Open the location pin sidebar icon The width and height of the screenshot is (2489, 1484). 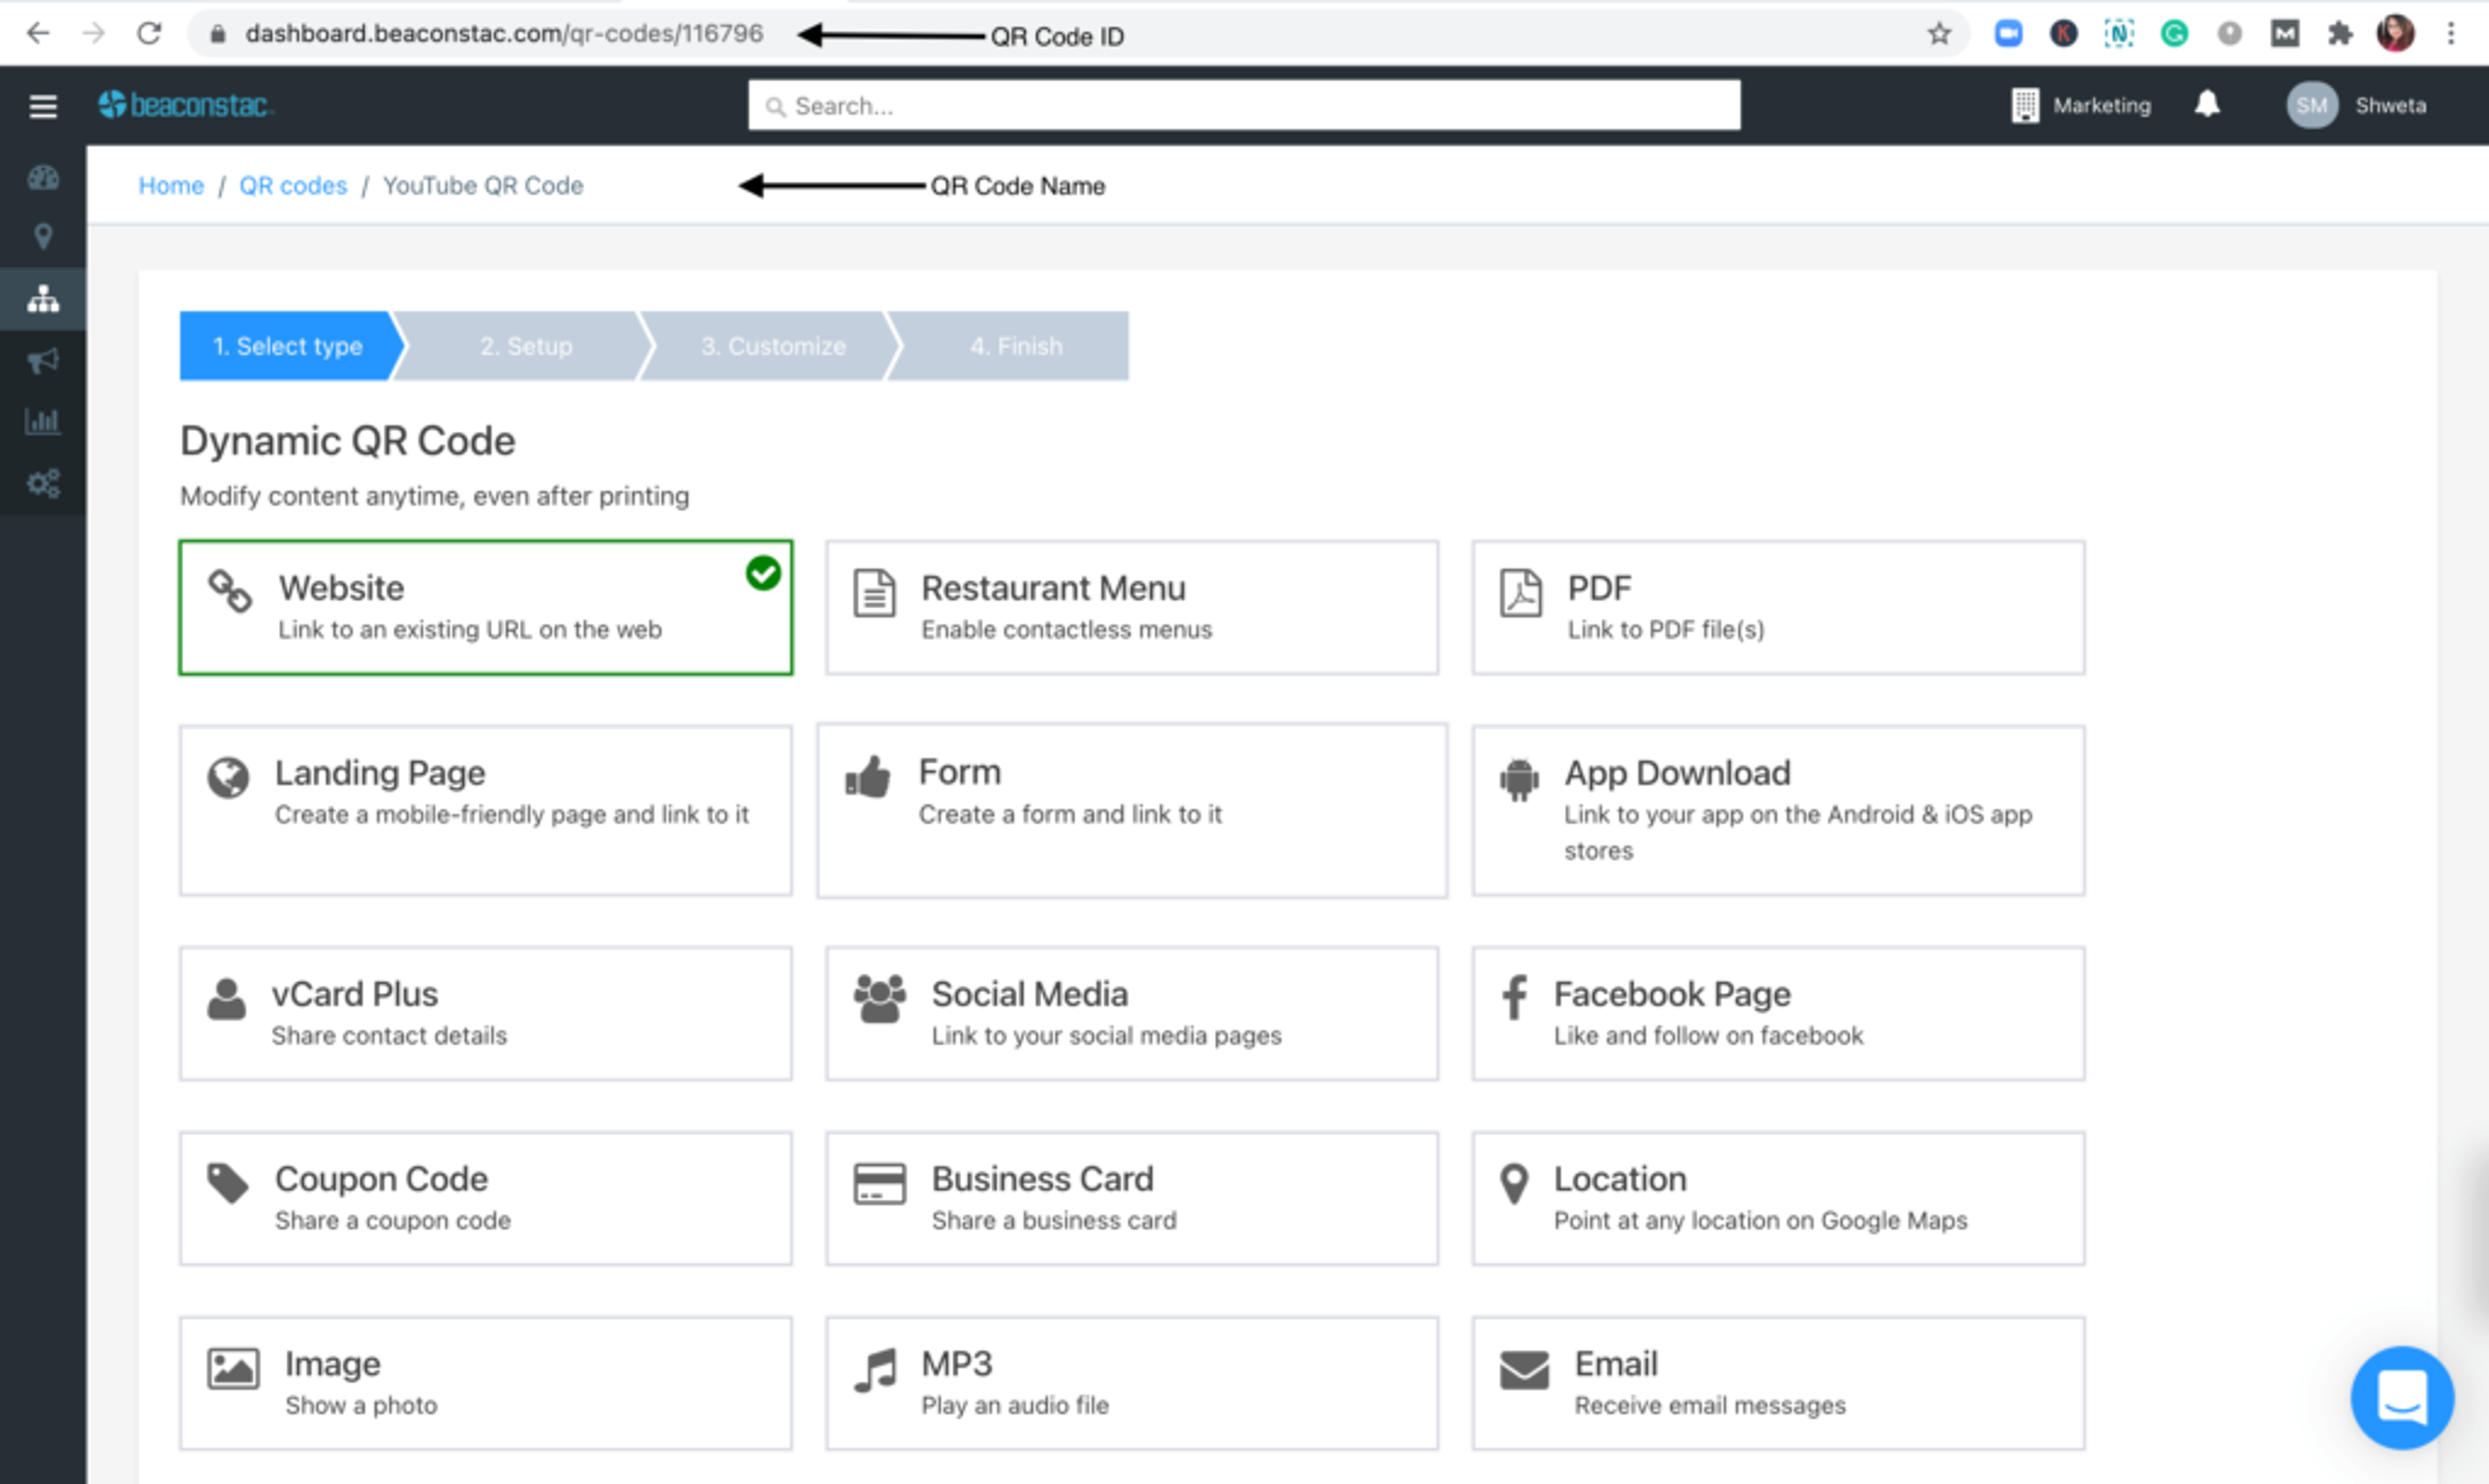(43, 237)
